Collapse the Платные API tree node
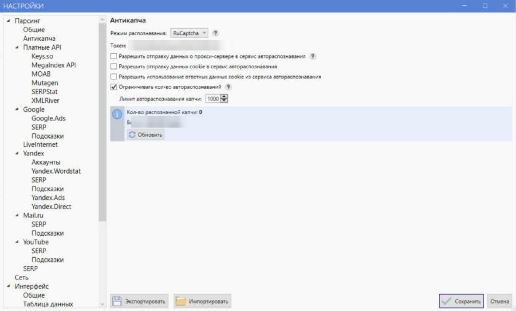 pyautogui.click(x=17, y=47)
